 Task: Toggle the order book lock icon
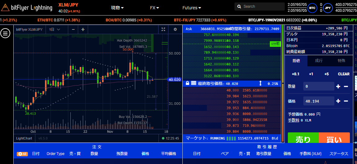pyautogui.click(x=187, y=83)
